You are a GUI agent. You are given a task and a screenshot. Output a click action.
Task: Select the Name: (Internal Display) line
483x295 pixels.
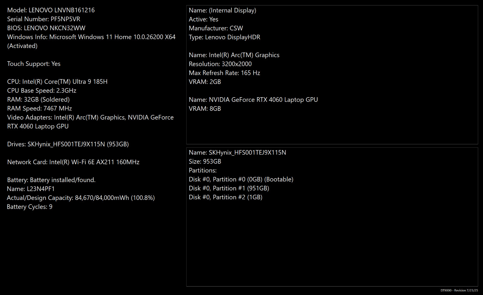tap(222, 10)
